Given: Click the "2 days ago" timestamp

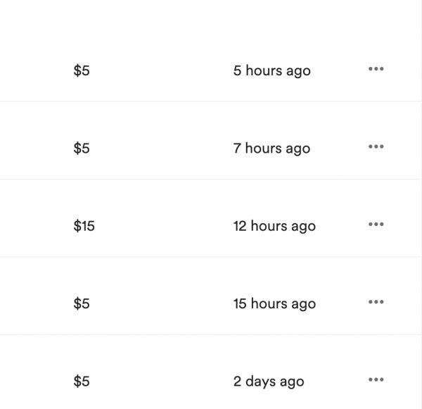Looking at the screenshot, I should (x=269, y=382).
